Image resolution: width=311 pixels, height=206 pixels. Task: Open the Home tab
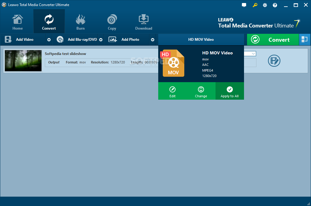point(18,22)
